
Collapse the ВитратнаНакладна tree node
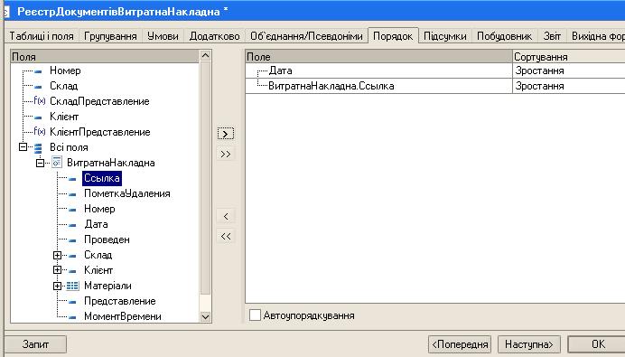coord(41,163)
